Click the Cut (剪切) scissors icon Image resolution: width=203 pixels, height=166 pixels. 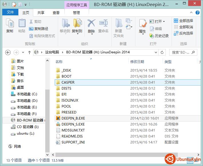31,21
